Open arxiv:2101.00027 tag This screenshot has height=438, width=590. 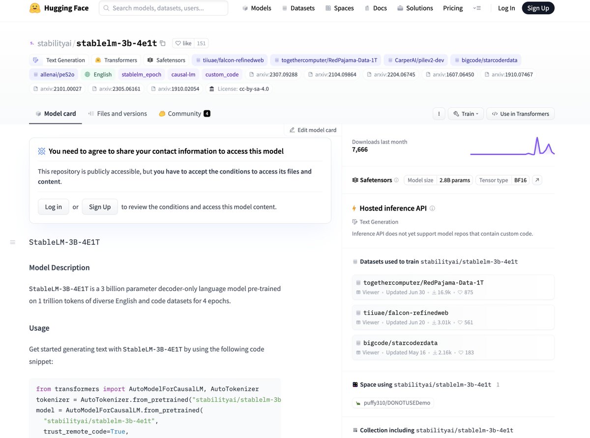tap(57, 88)
